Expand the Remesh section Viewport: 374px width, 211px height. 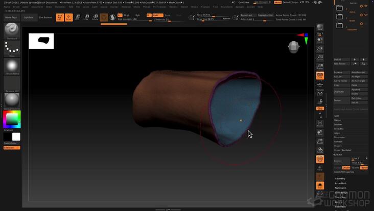point(338,142)
